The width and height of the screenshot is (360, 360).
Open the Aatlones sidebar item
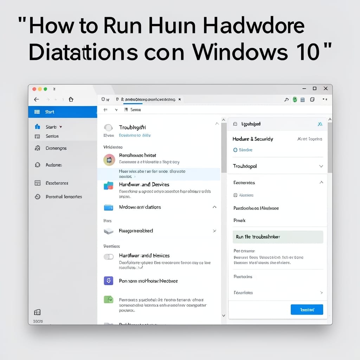[54, 165]
